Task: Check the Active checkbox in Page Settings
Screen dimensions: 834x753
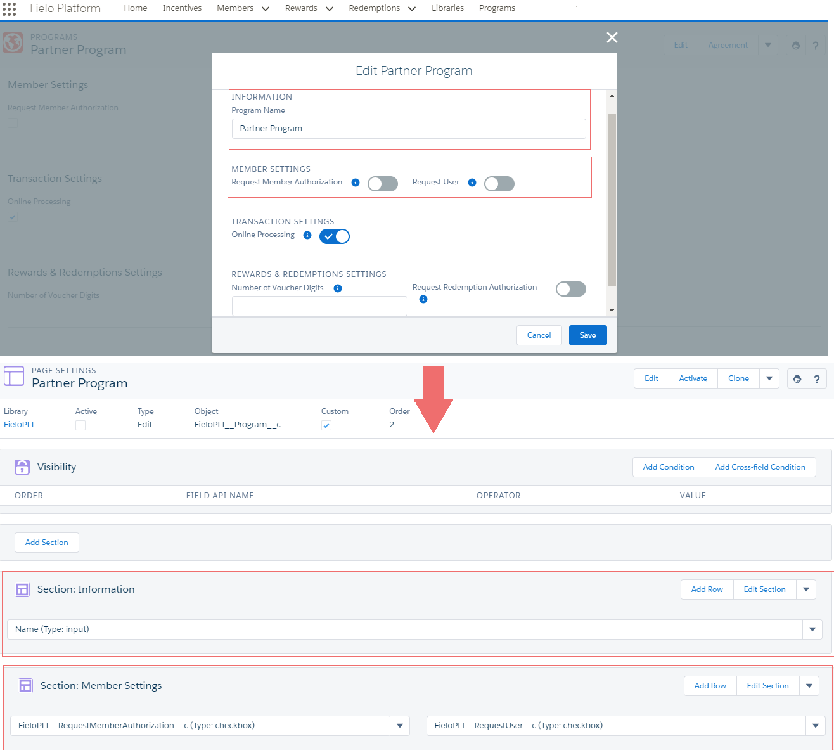Action: click(x=80, y=425)
